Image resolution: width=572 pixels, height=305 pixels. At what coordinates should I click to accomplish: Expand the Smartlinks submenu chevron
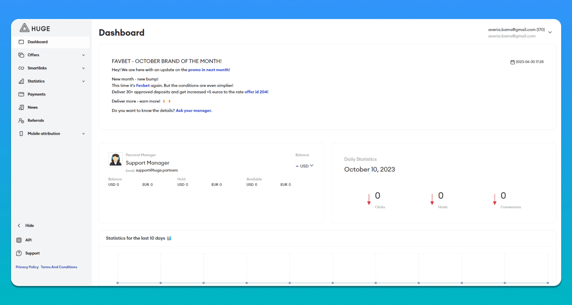84,68
